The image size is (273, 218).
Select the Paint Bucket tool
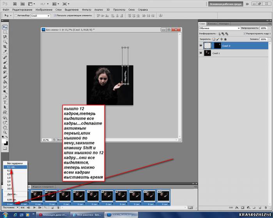5,82
